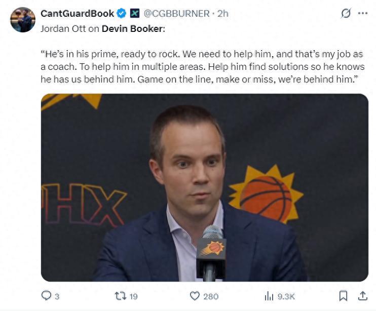Screen dimensions: 376x311
Task: Open the CantGuardBook profile avatar
Action: pos(23,20)
